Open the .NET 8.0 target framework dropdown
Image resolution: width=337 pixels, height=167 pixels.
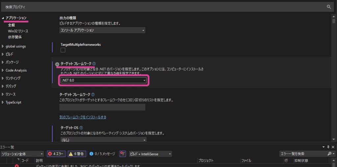pos(103,81)
